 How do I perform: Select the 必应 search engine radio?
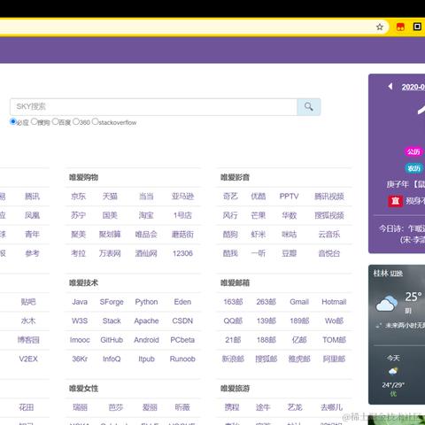click(x=13, y=121)
